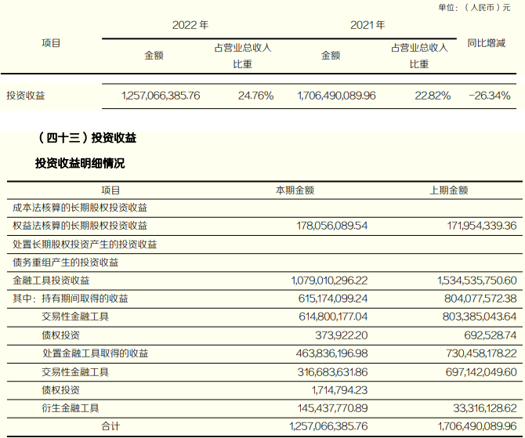The width and height of the screenshot is (525, 438).
Task: Select row 债务重组产生的投资收益
Action: pyautogui.click(x=265, y=262)
